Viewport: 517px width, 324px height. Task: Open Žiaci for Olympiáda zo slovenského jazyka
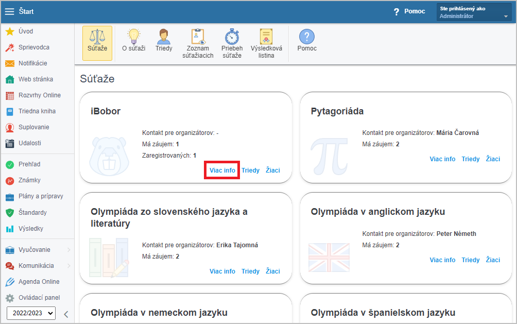[273, 271]
